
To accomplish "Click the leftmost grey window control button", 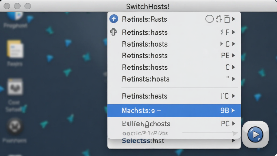I will point(7,6).
